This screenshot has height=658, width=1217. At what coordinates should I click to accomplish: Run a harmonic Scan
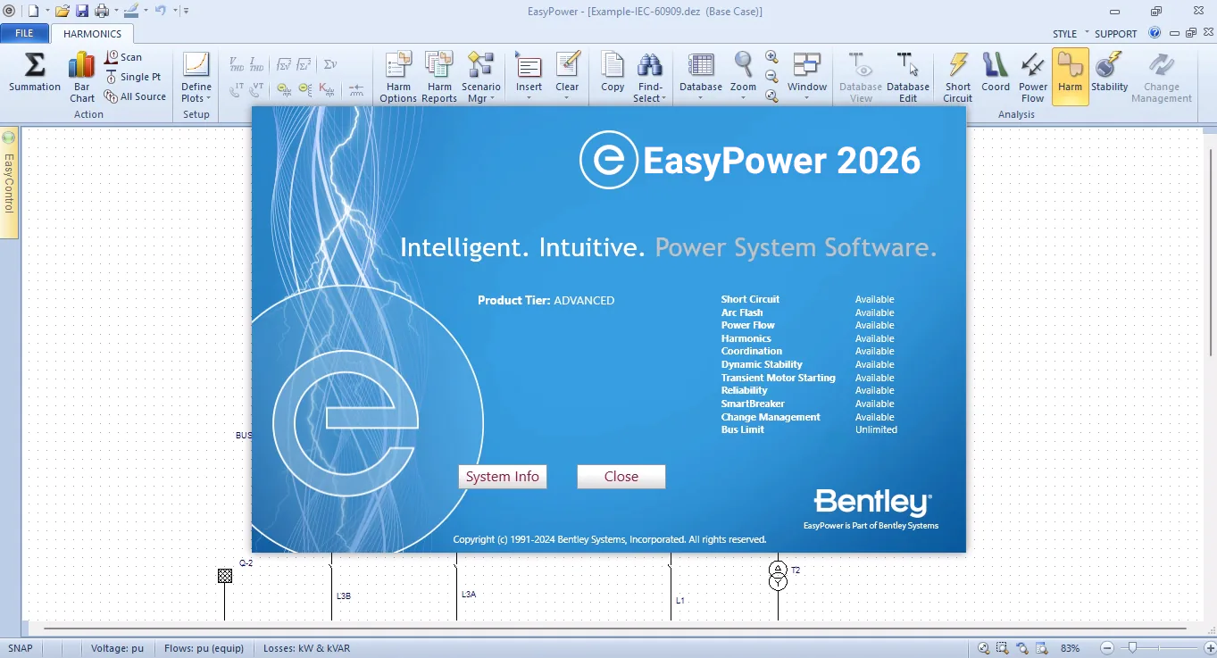click(x=123, y=57)
